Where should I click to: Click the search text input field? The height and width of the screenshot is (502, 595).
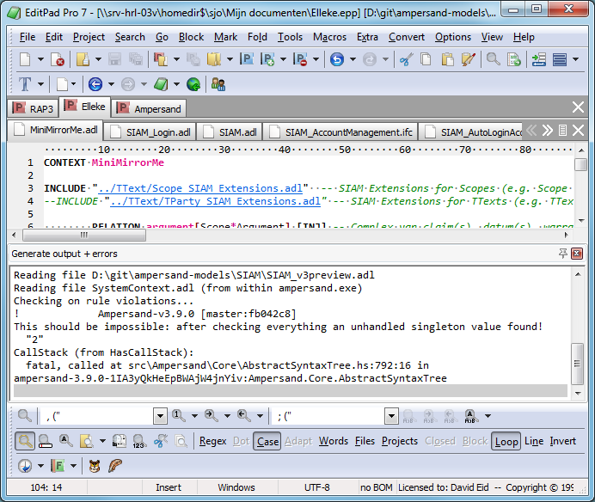coord(96,416)
